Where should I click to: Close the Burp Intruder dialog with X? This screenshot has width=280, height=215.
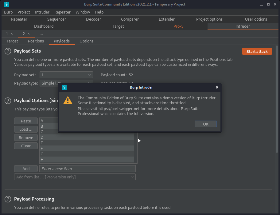(x=217, y=87)
